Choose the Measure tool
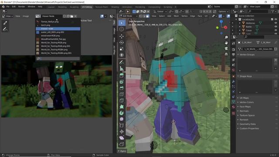Screen dimensions: 279x157 point(122,68)
